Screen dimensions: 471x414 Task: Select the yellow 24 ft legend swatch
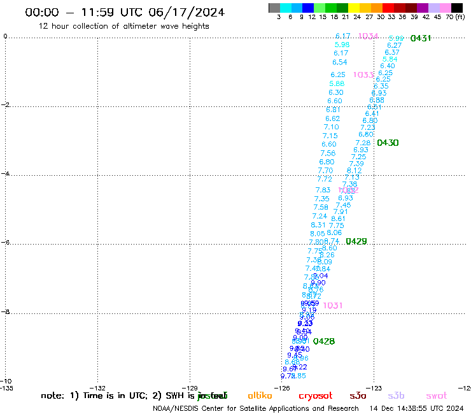[354, 8]
